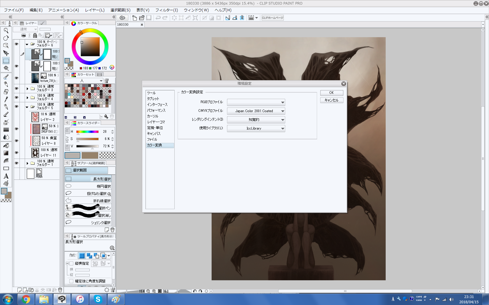Open the CMYK profile dropdown
This screenshot has height=305, width=489.
click(256, 111)
